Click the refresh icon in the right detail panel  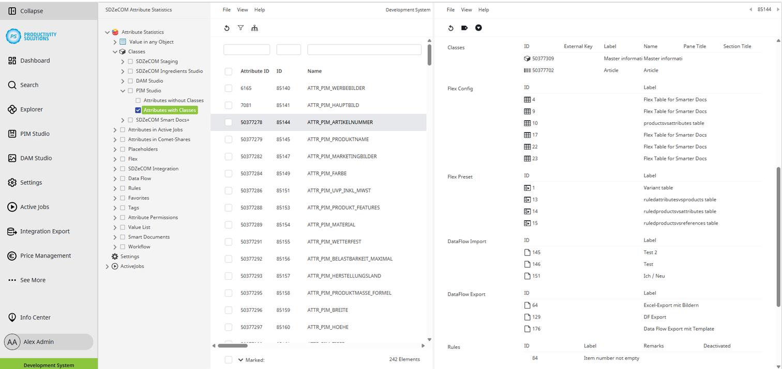click(x=450, y=28)
